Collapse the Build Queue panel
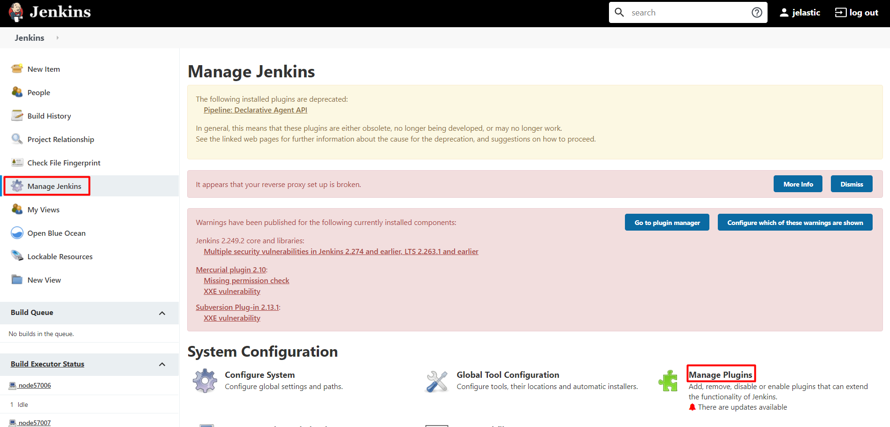This screenshot has height=427, width=890. 162,313
